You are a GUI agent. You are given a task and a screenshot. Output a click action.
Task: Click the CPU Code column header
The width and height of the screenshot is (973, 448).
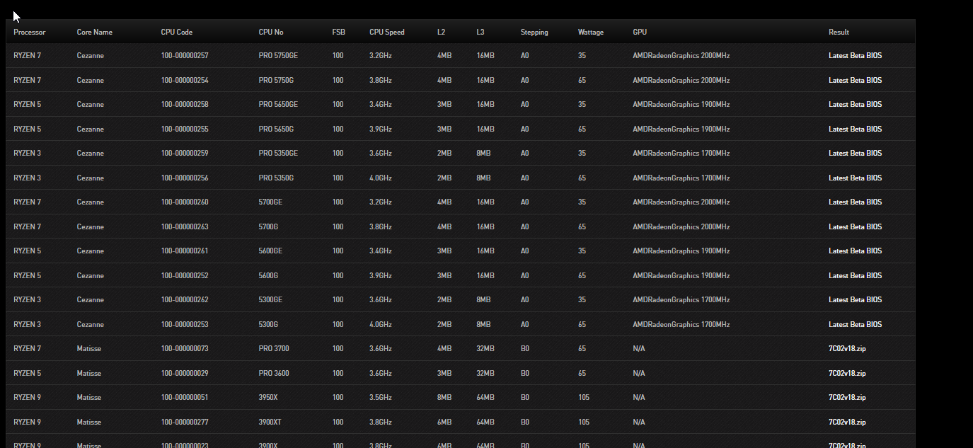coord(177,33)
